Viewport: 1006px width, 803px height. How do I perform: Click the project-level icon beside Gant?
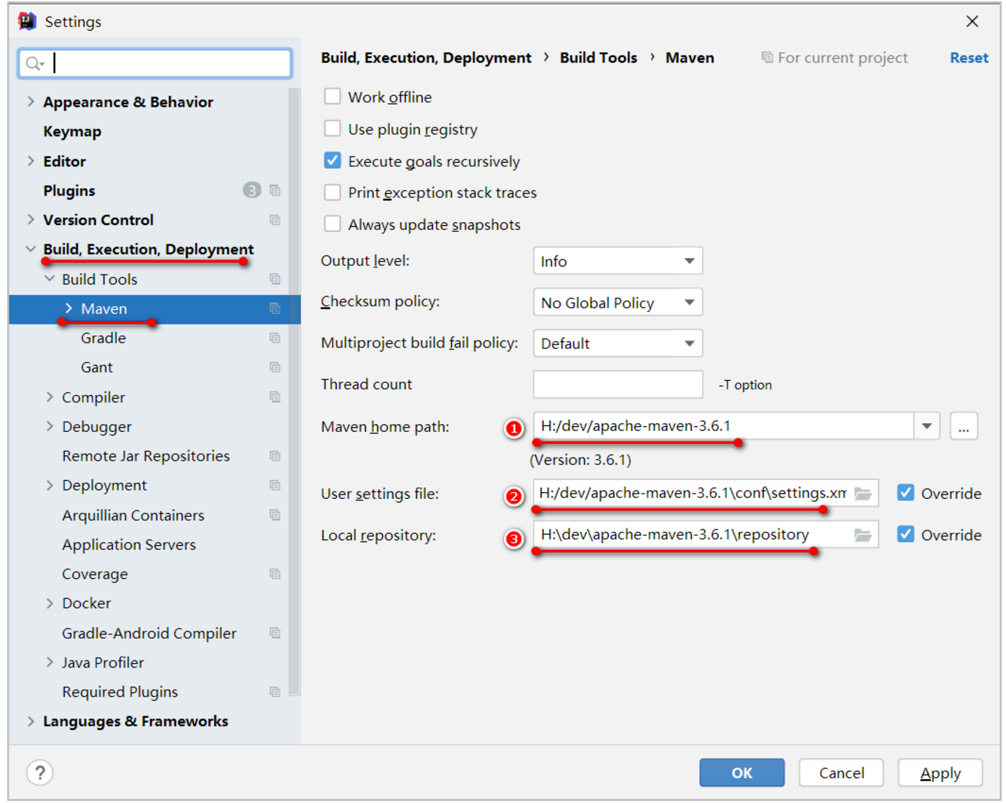(275, 368)
